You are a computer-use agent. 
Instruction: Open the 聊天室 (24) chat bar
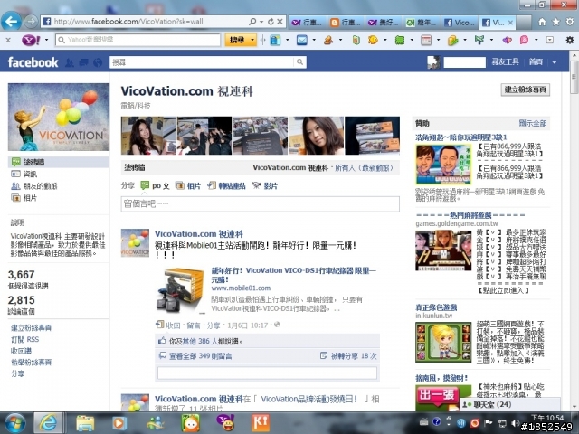(510, 404)
